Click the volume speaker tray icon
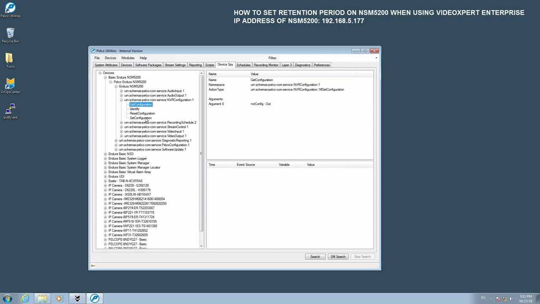Screen dimensions: 540x304 512,299
